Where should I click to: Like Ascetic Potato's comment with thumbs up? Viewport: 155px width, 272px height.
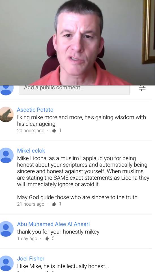54,131
